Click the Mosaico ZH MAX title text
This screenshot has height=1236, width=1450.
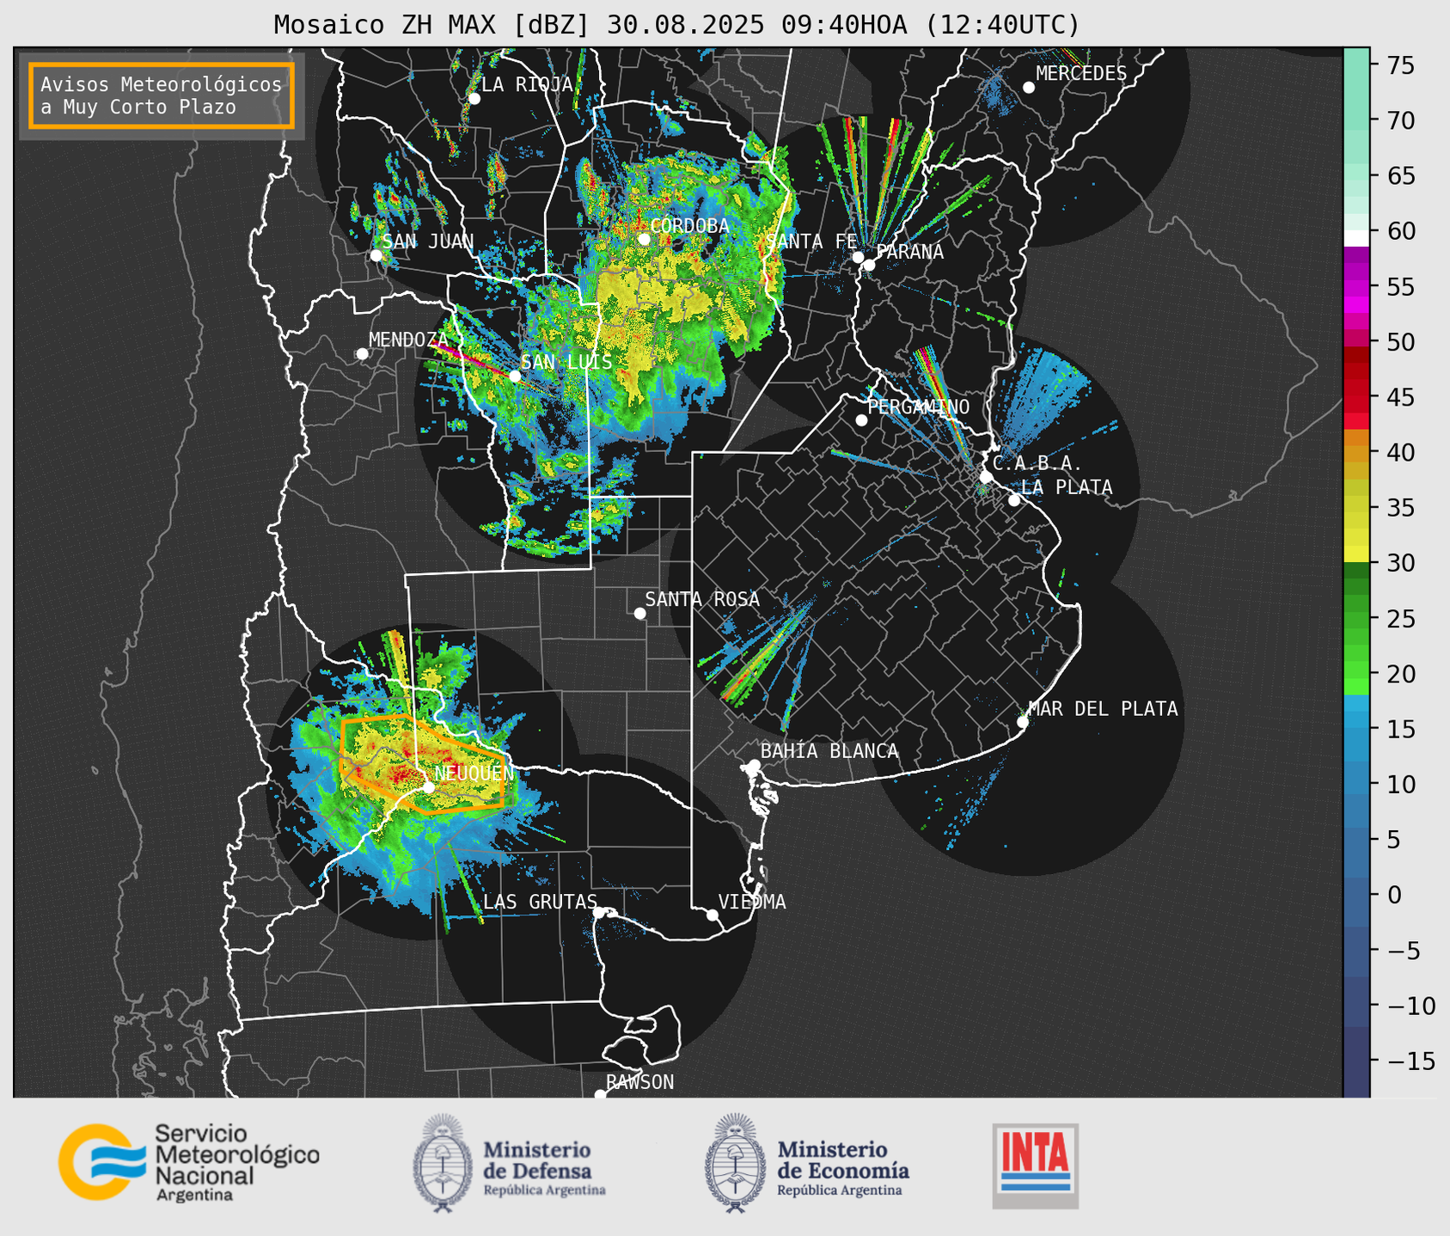[x=676, y=24]
